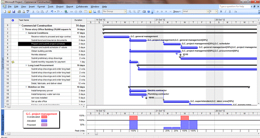Open an existing project file
This screenshot has width=260, height=138.
(9, 11)
